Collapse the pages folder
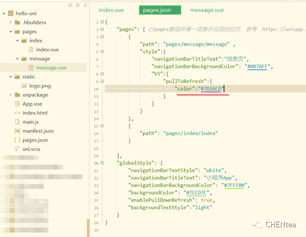This screenshot has height=237, width=306. click(x=10, y=32)
